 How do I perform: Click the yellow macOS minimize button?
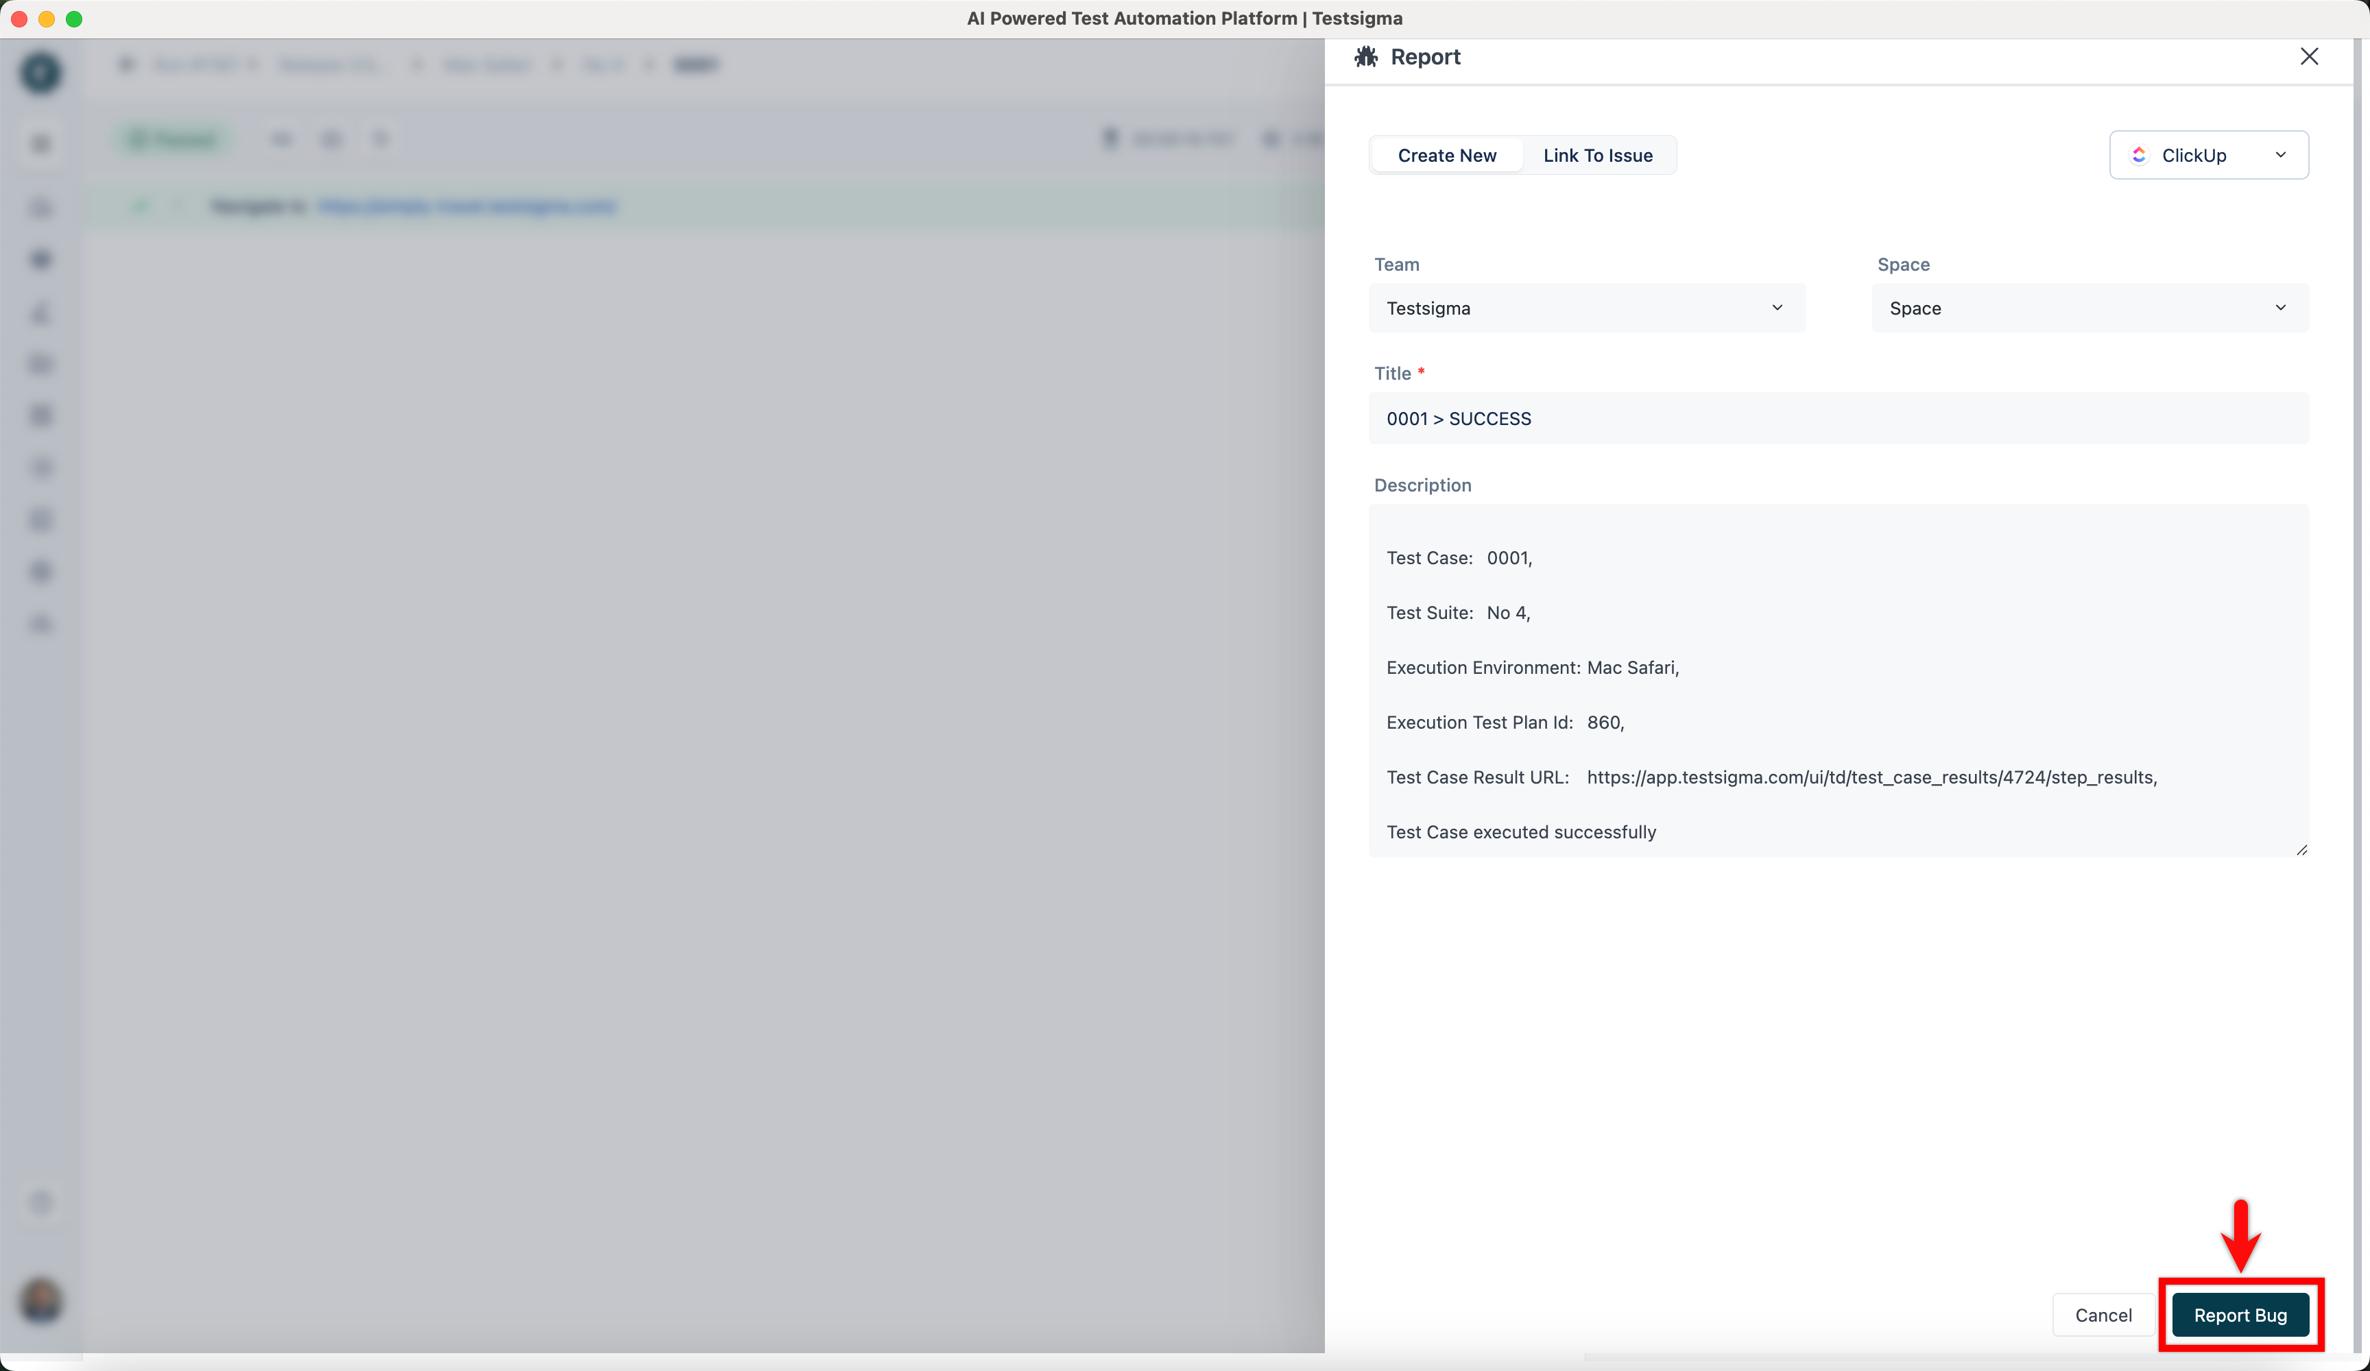[46, 19]
